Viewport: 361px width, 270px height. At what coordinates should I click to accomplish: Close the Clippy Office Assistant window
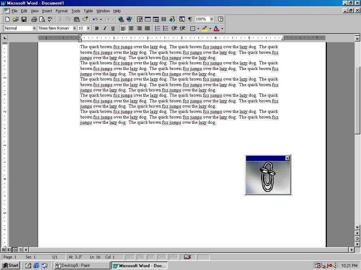click(x=287, y=158)
